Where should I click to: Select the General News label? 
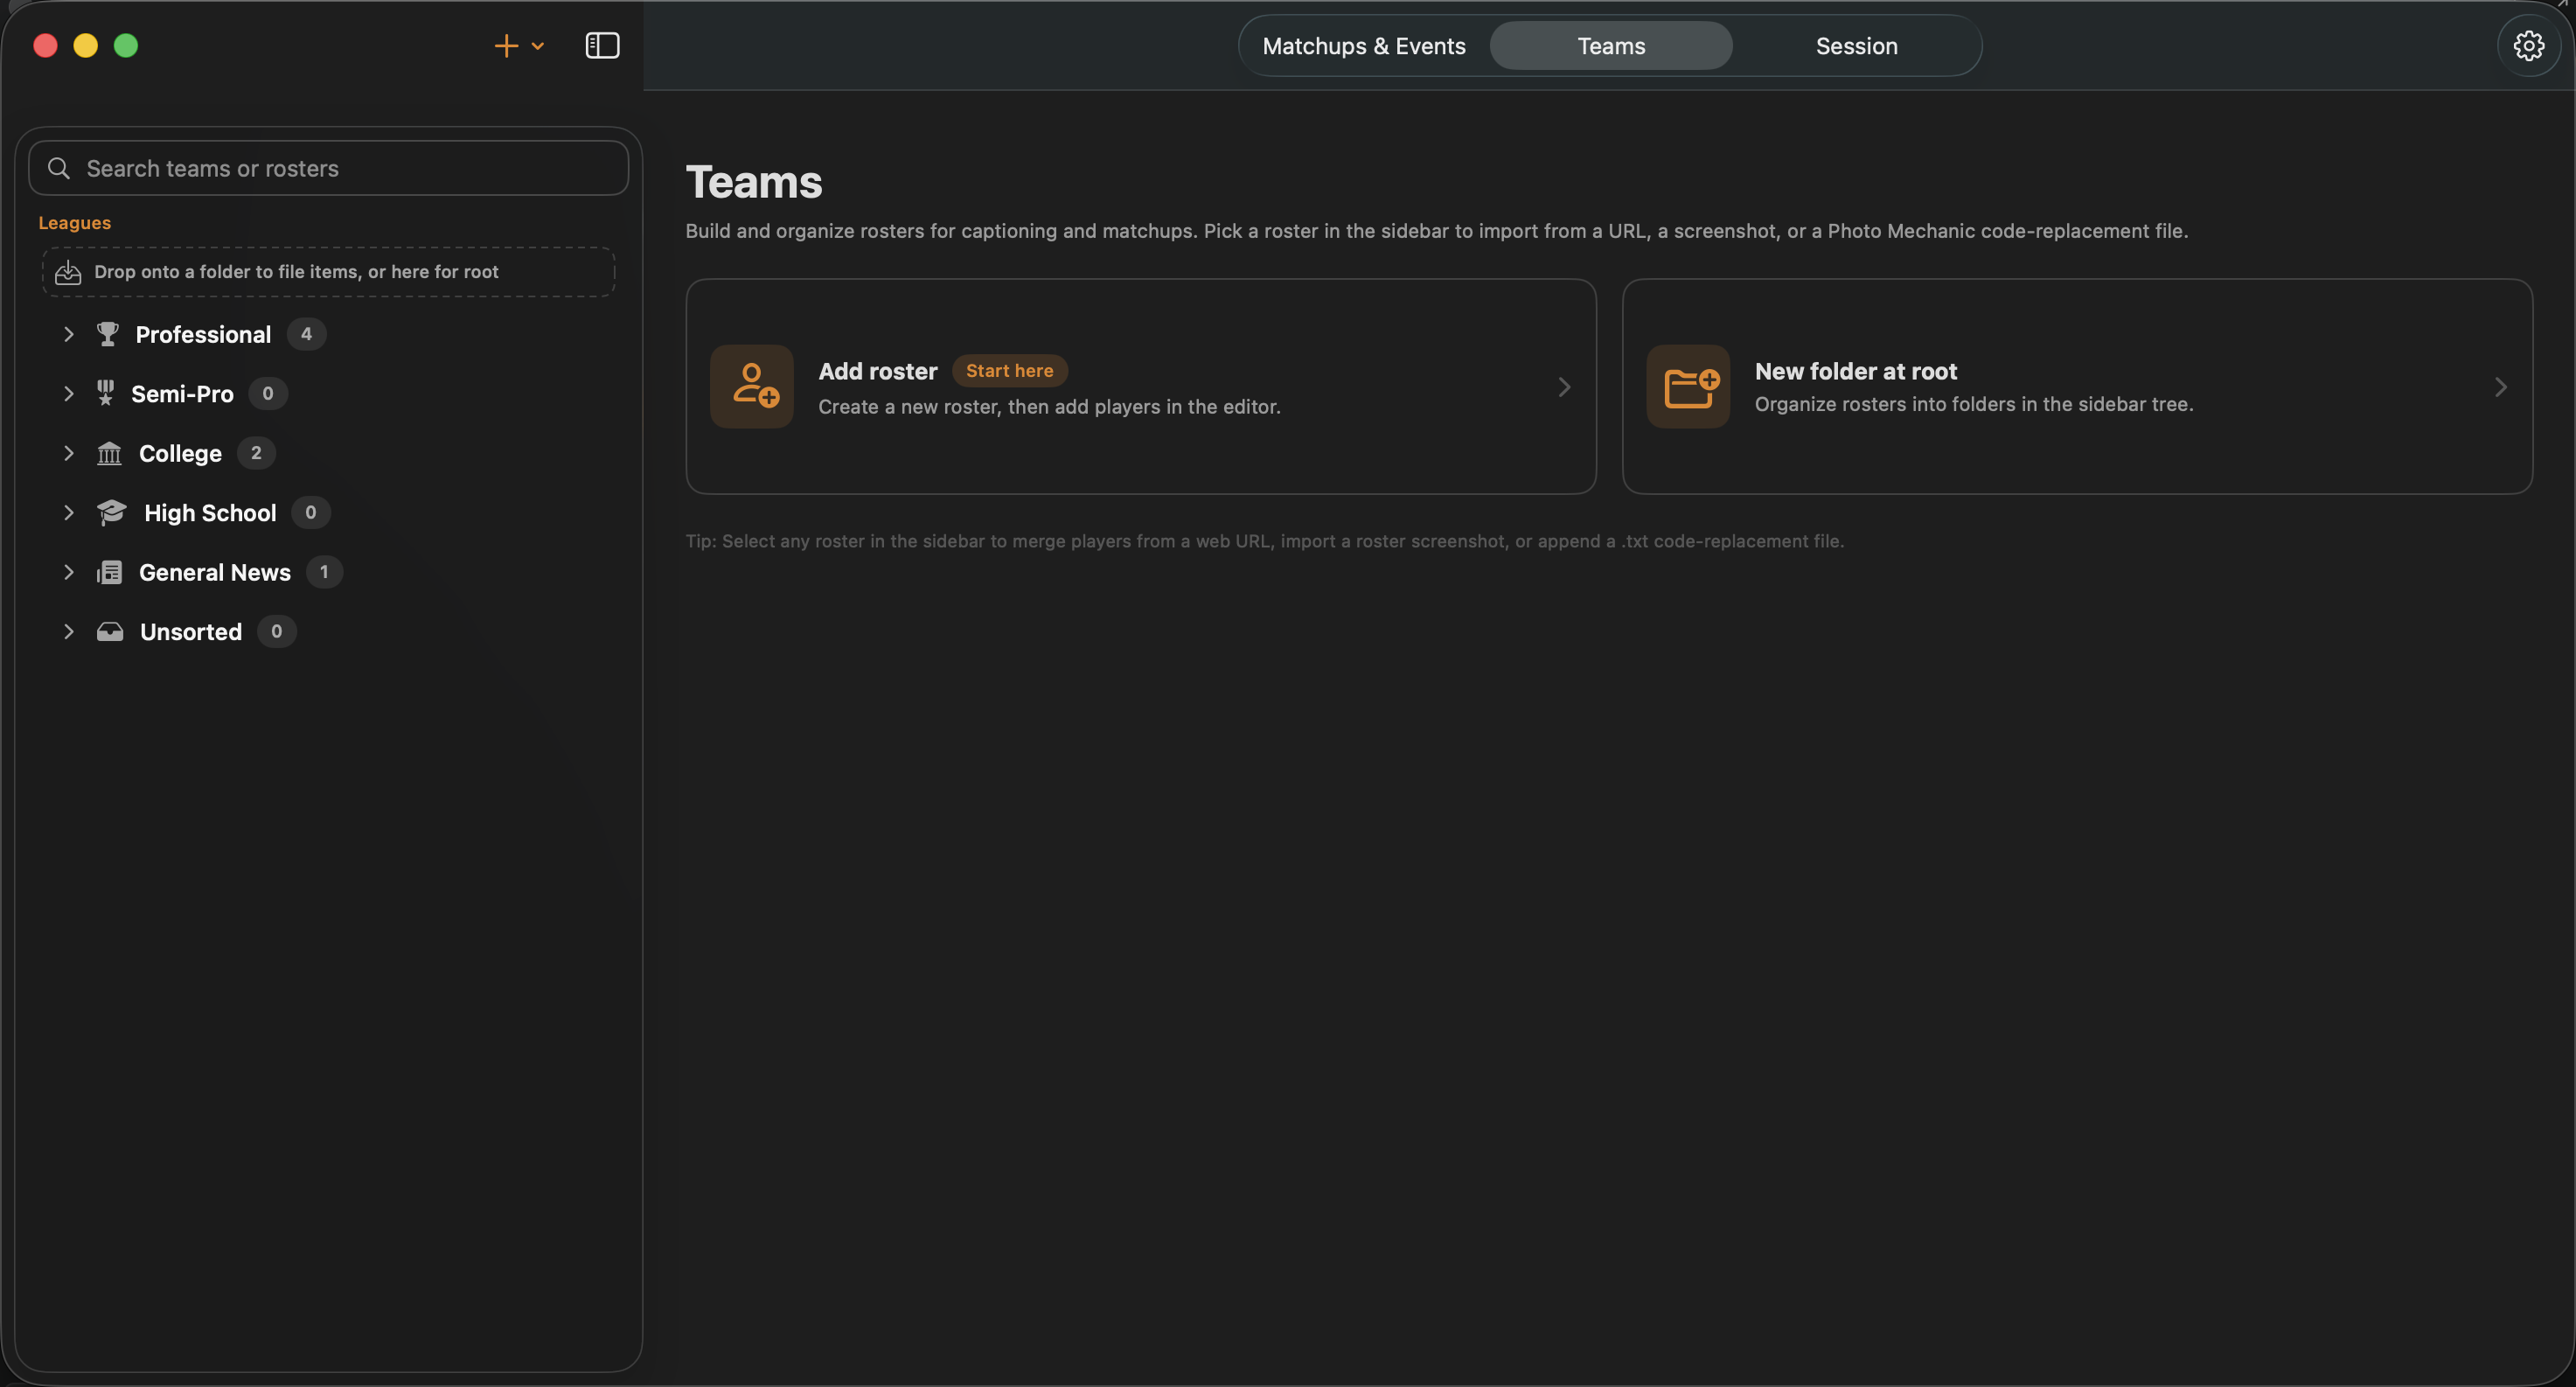[x=215, y=572]
